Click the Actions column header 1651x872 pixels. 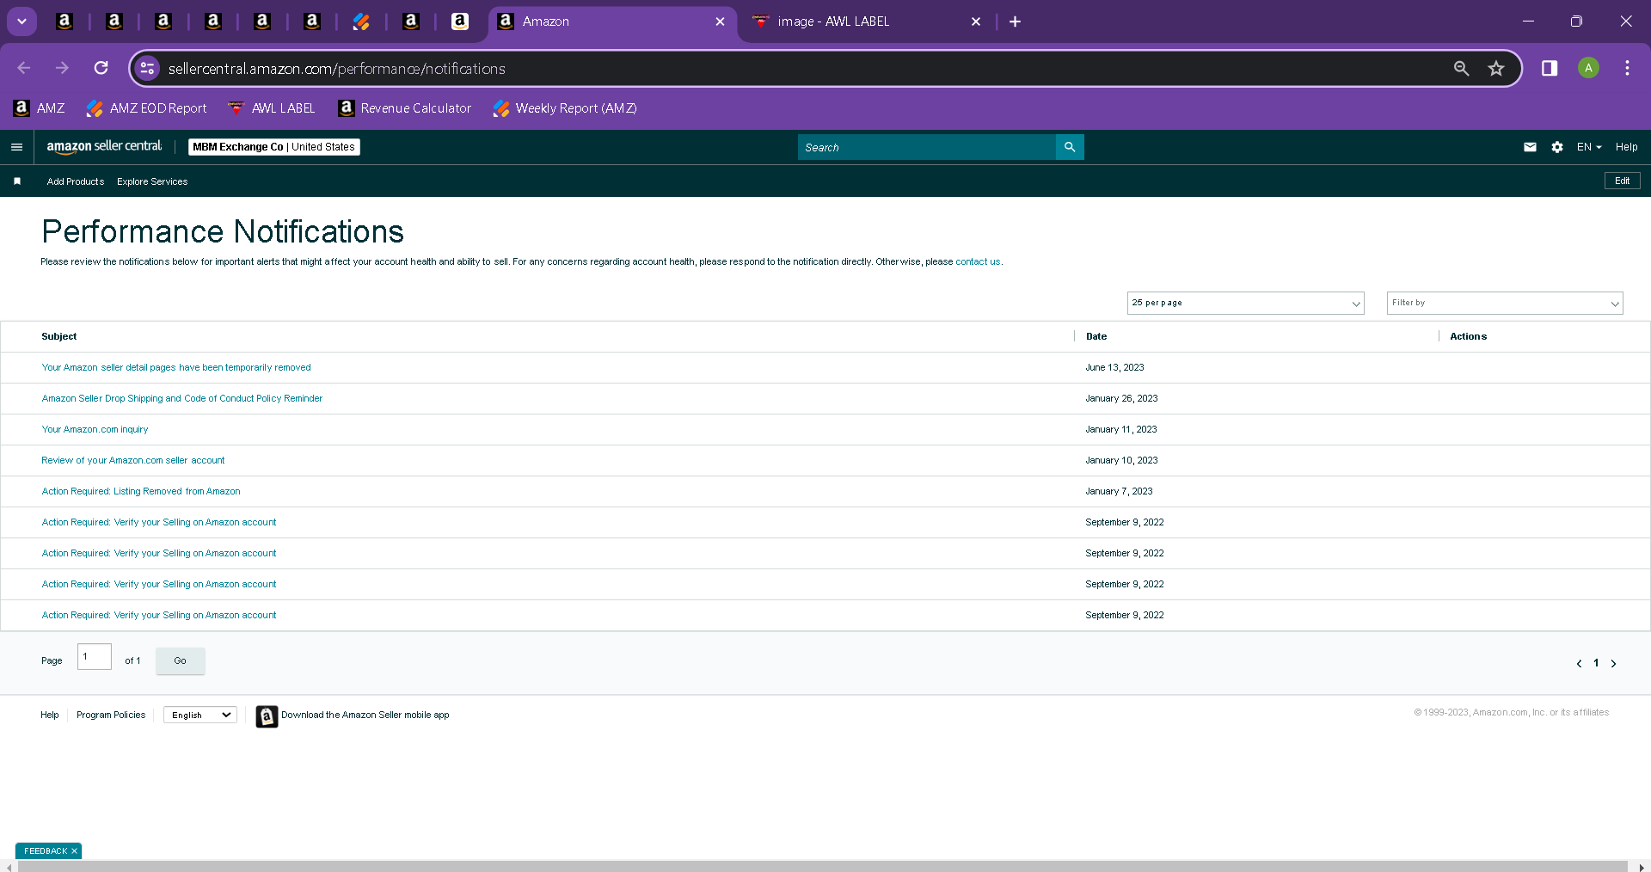pyautogui.click(x=1468, y=336)
